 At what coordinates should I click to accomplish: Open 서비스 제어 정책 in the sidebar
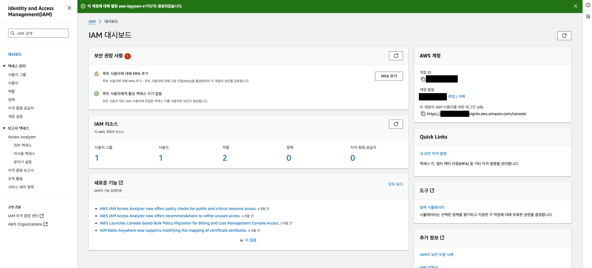(x=21, y=187)
